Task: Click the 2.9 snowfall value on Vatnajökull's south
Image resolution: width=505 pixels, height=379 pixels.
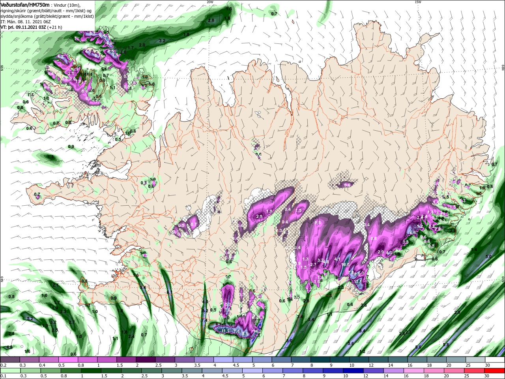Action: pos(381,252)
